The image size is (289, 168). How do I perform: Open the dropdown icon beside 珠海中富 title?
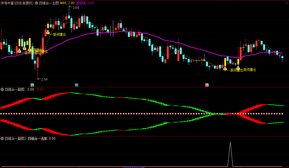coord(36,3)
